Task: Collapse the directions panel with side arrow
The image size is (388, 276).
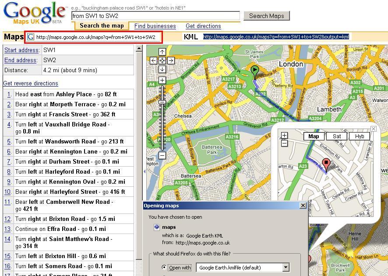Action: point(145,171)
